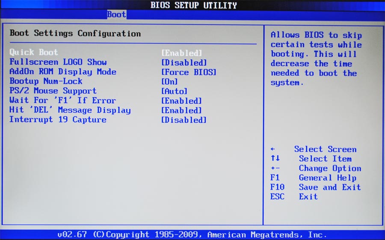
Task: Click the Boot Settings Configuration heading
Action: (x=75, y=33)
